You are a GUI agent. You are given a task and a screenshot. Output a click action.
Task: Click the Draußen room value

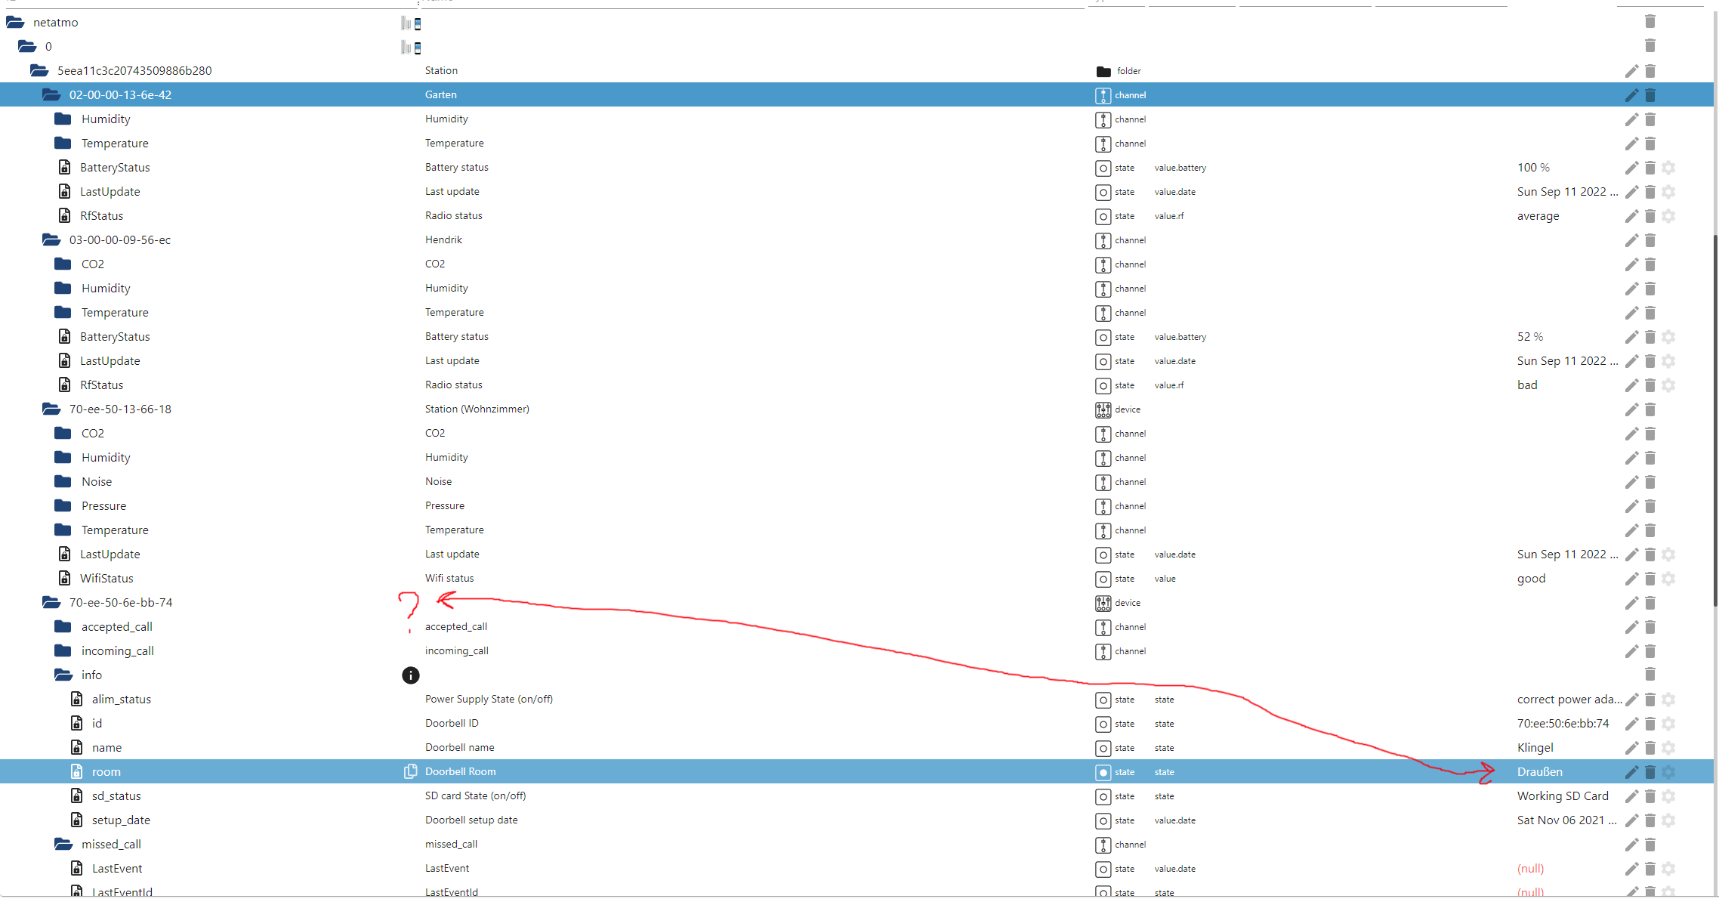pos(1539,772)
